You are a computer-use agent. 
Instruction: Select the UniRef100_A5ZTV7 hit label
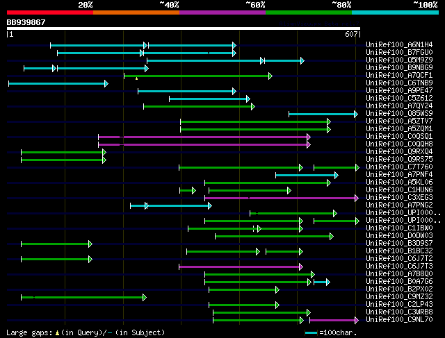399,121
